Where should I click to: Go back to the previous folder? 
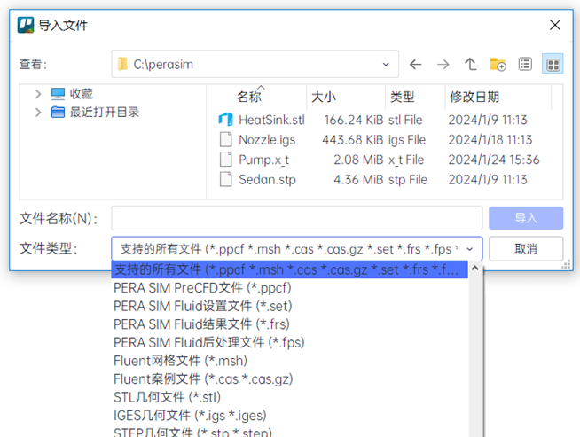click(415, 65)
